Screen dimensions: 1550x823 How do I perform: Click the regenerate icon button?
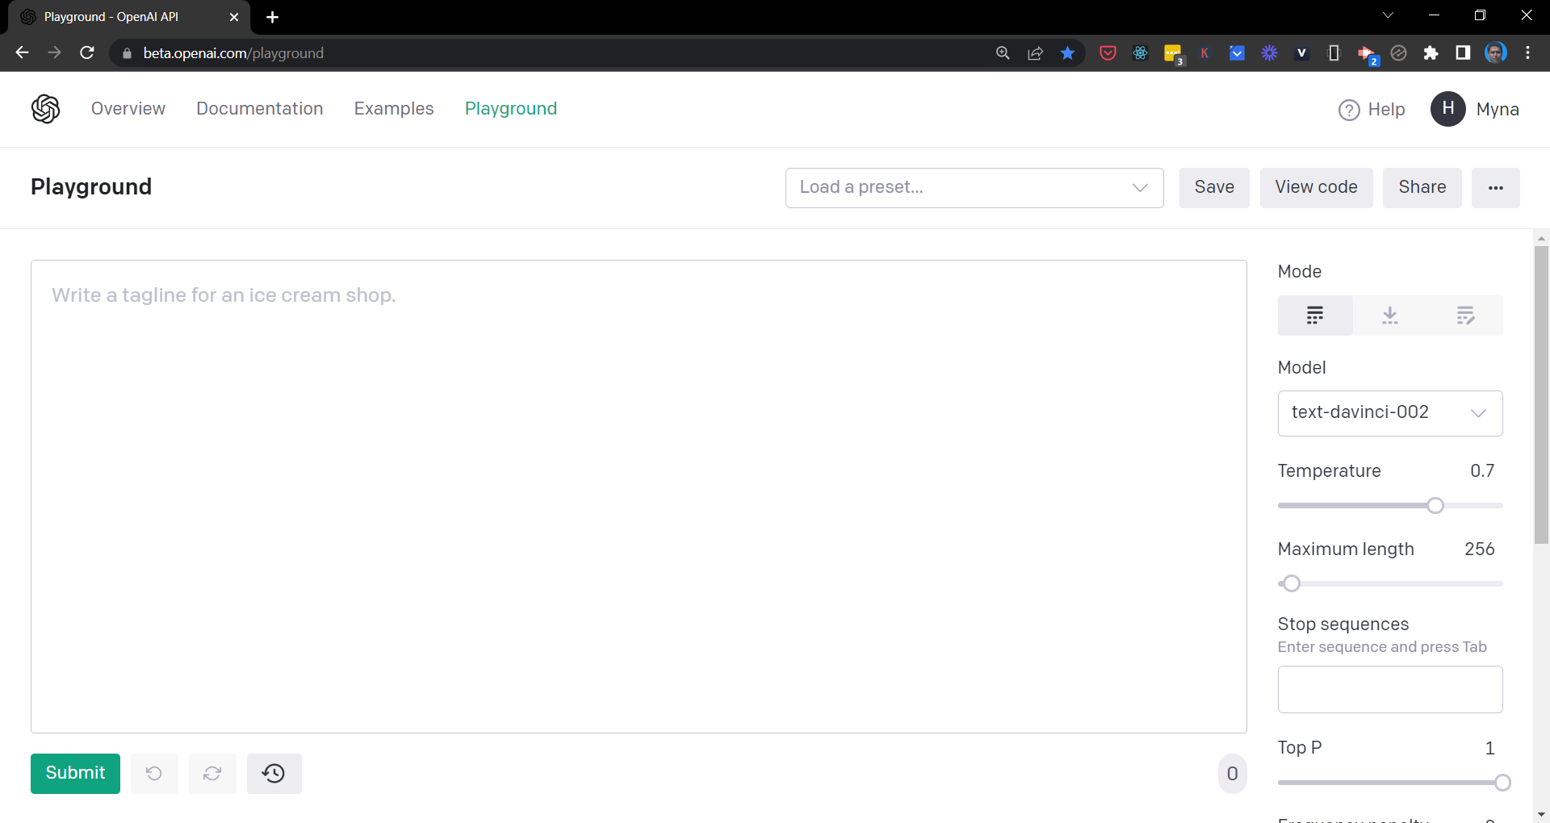[x=212, y=774]
